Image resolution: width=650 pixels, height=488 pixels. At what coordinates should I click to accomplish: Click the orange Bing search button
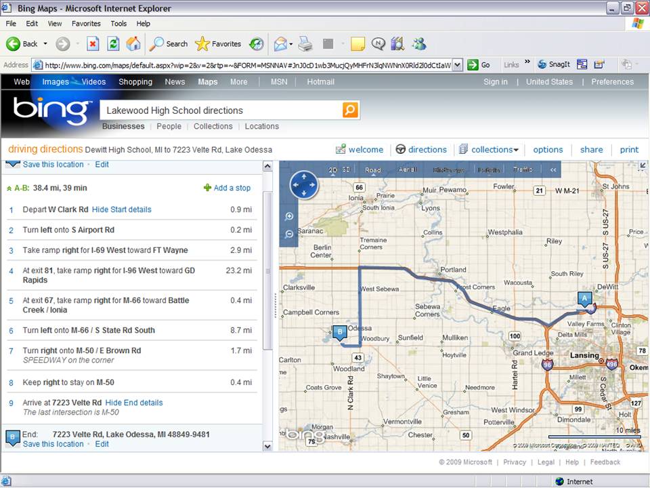point(350,110)
